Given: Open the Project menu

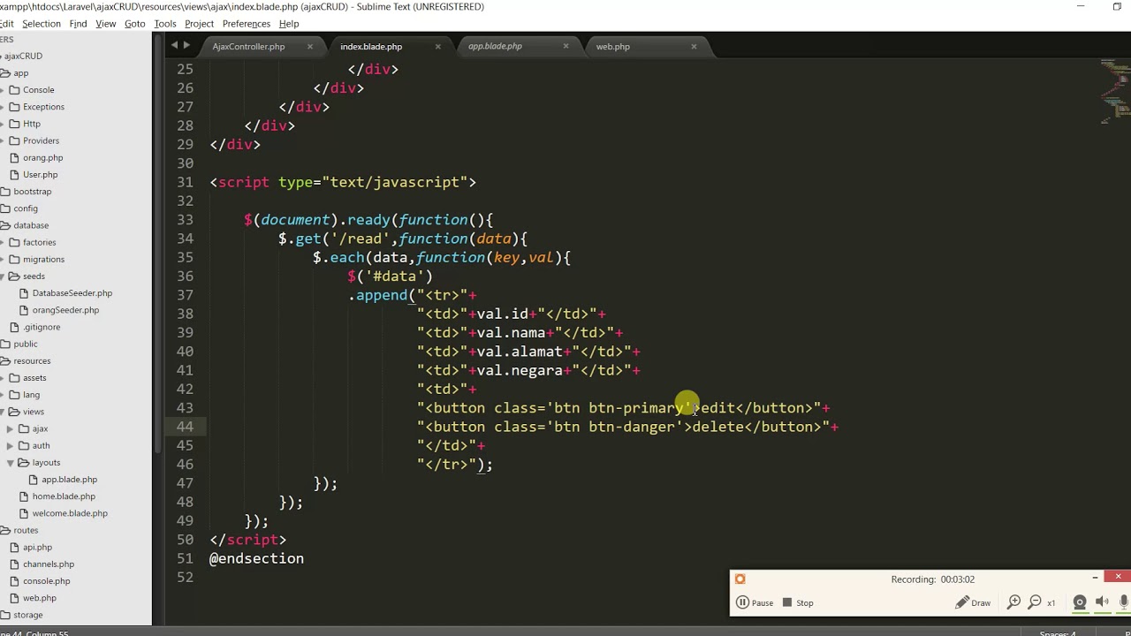Looking at the screenshot, I should coord(199,24).
